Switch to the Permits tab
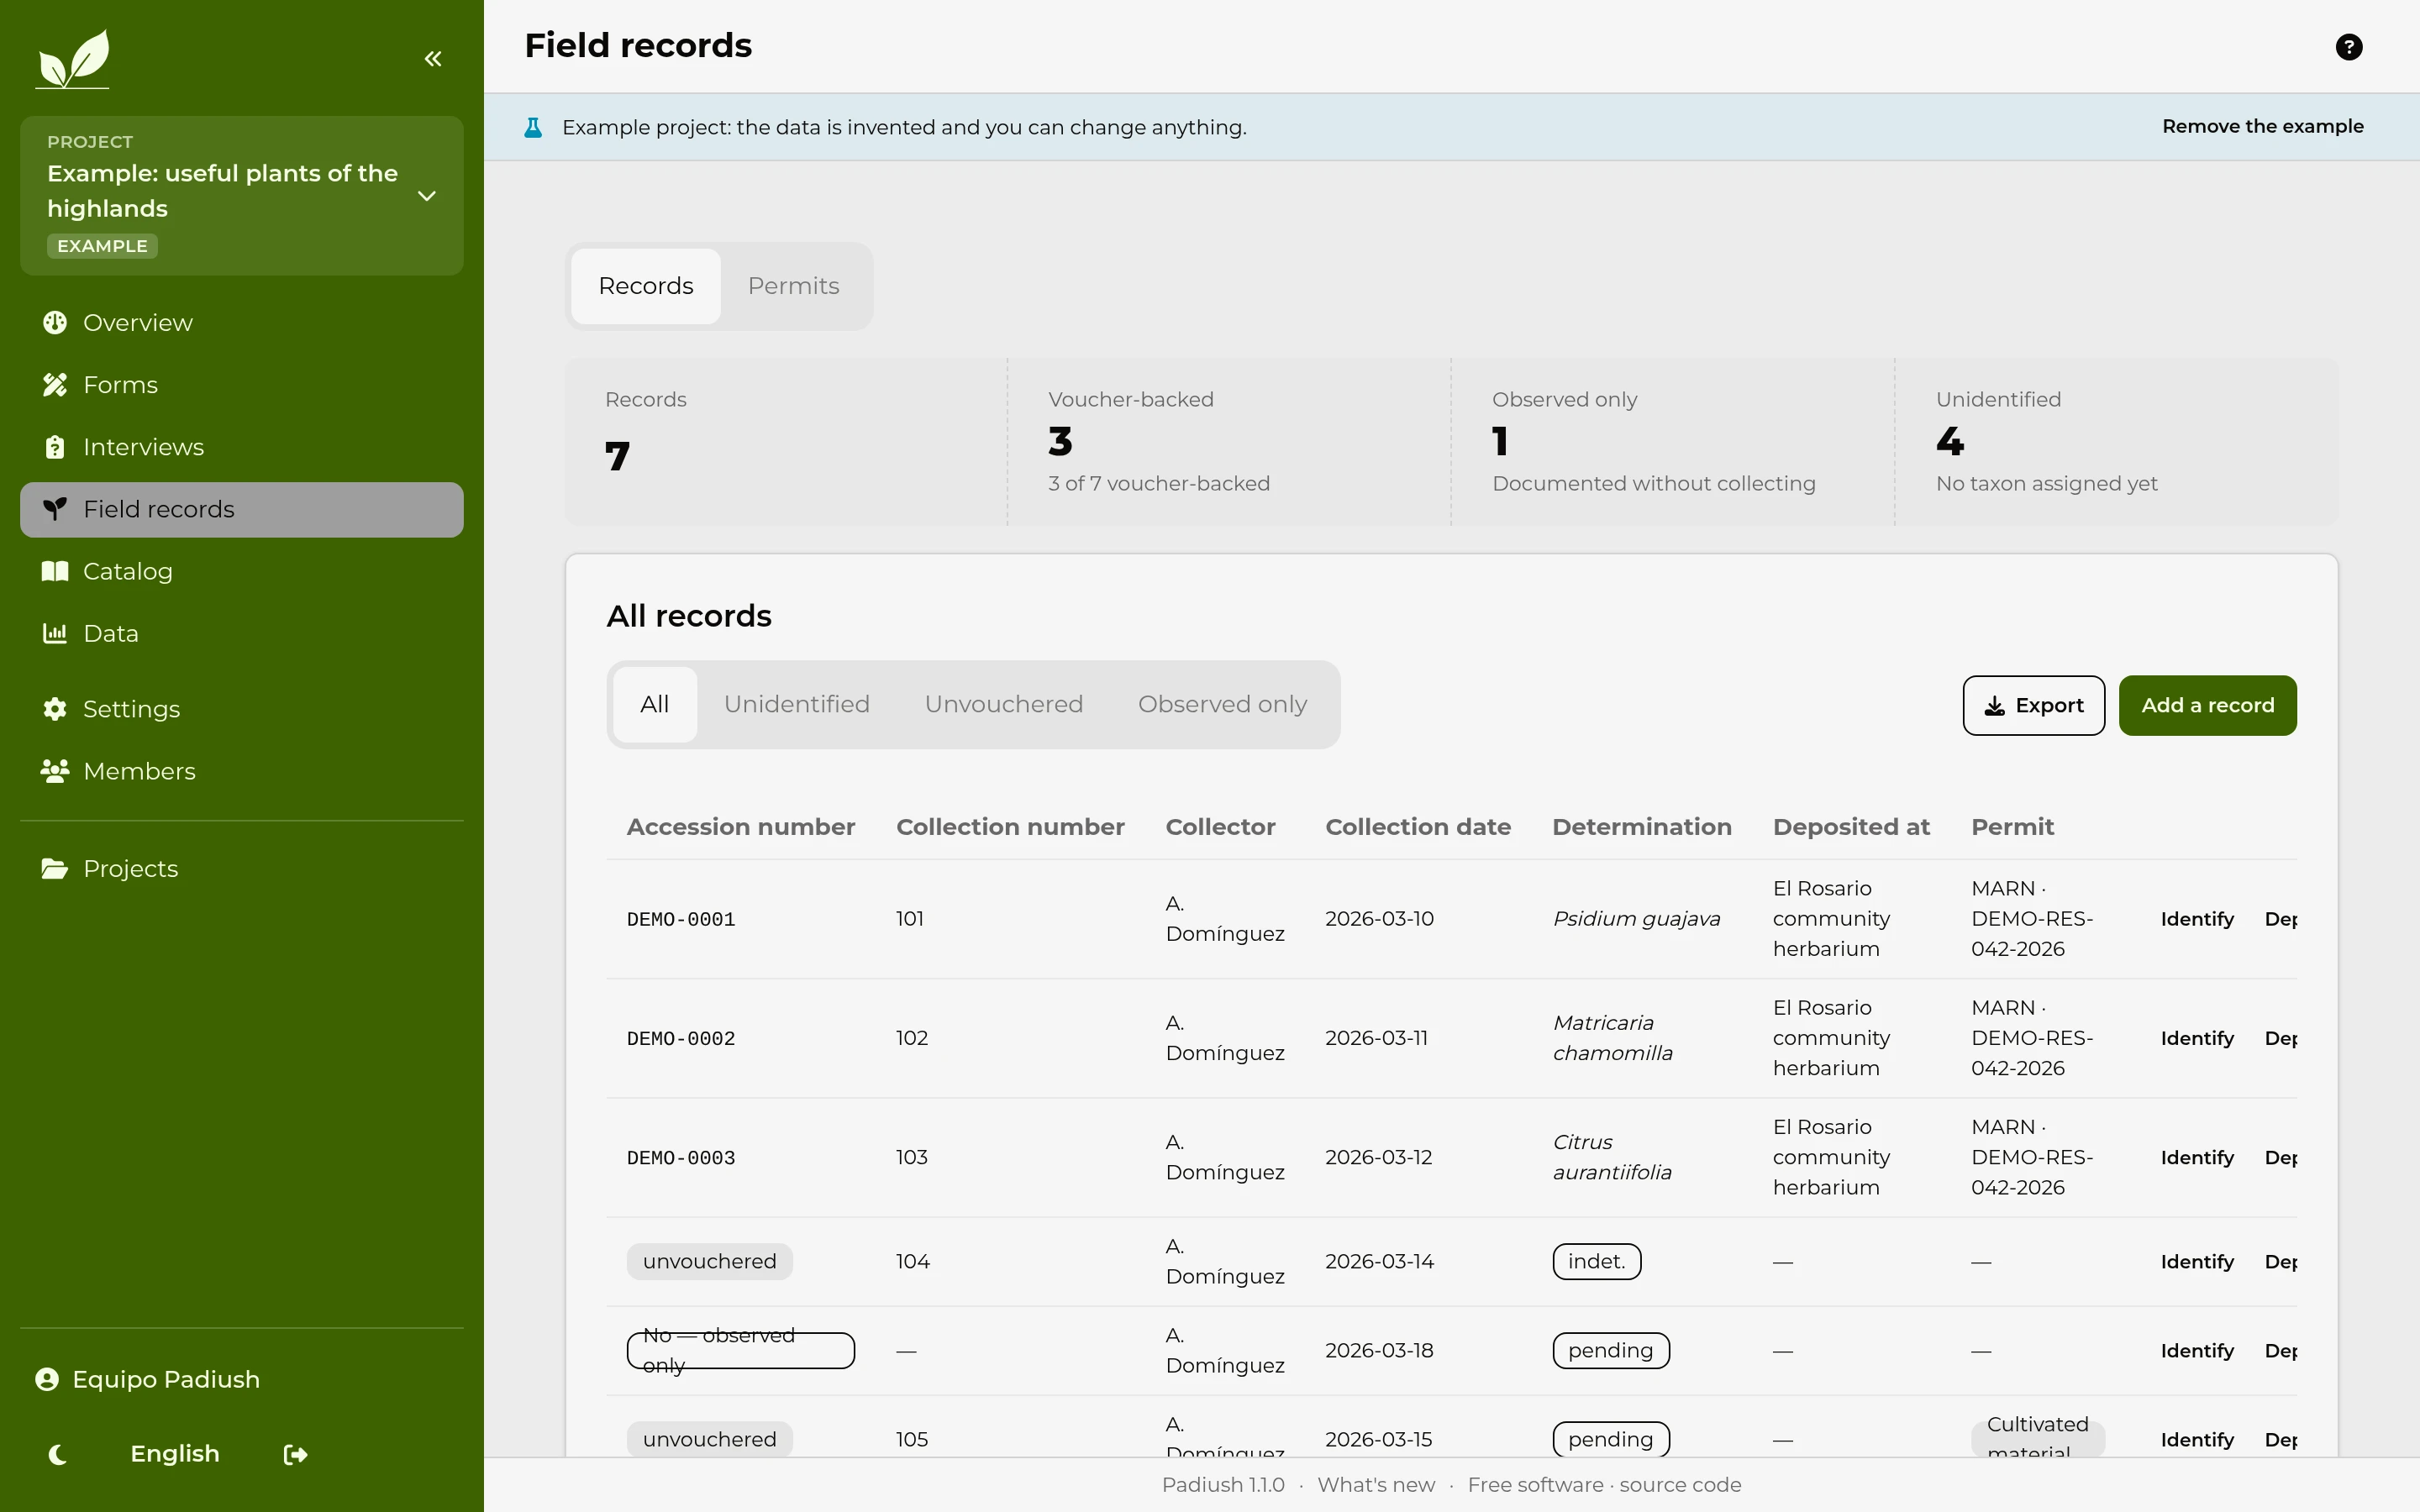Screen dimensions: 2420x1512 pyautogui.click(x=794, y=286)
